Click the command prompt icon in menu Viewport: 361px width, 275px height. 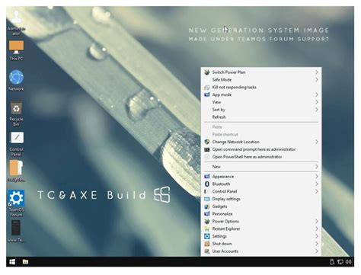click(207, 149)
